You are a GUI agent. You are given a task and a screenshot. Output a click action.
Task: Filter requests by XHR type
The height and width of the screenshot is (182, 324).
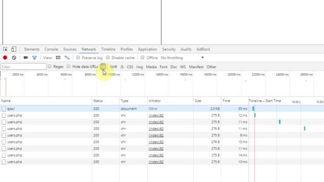113,67
